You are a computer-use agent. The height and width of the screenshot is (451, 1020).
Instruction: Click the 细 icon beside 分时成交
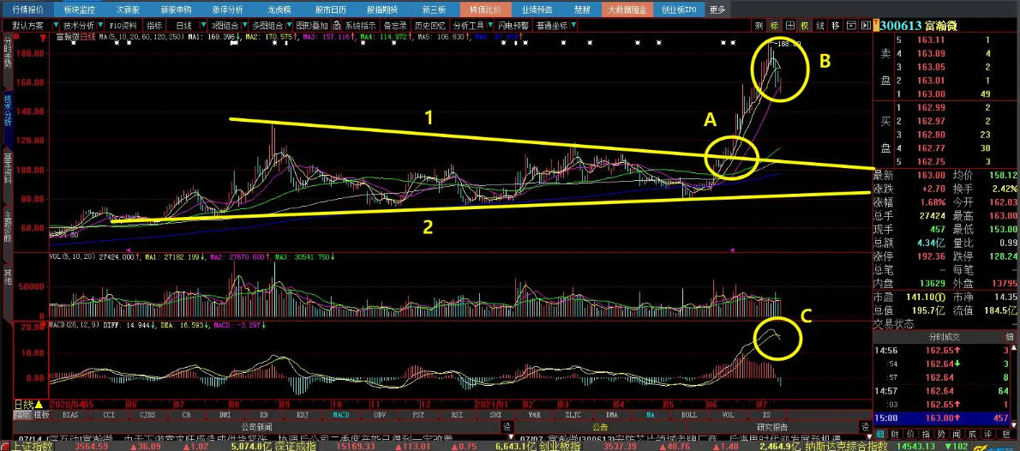(1009, 336)
